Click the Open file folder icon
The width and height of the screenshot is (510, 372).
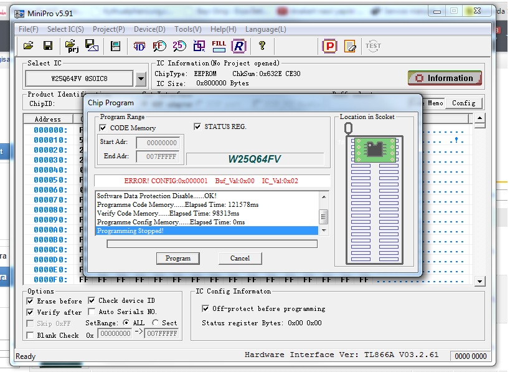pyautogui.click(x=28, y=45)
